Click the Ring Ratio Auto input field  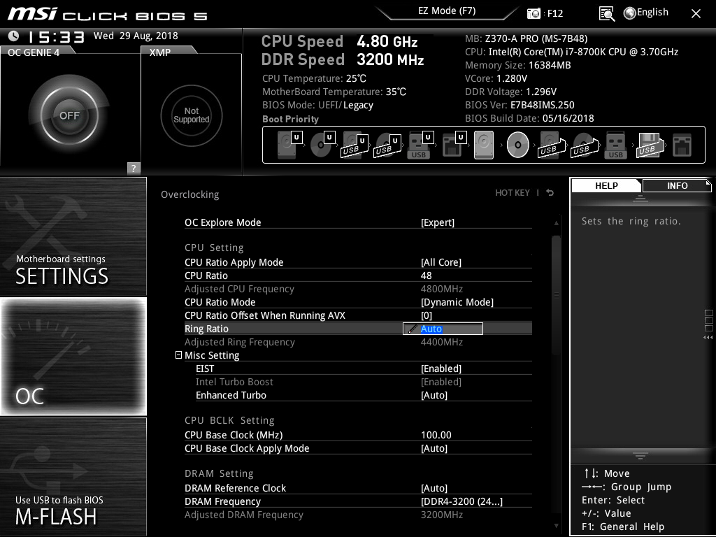tap(443, 329)
